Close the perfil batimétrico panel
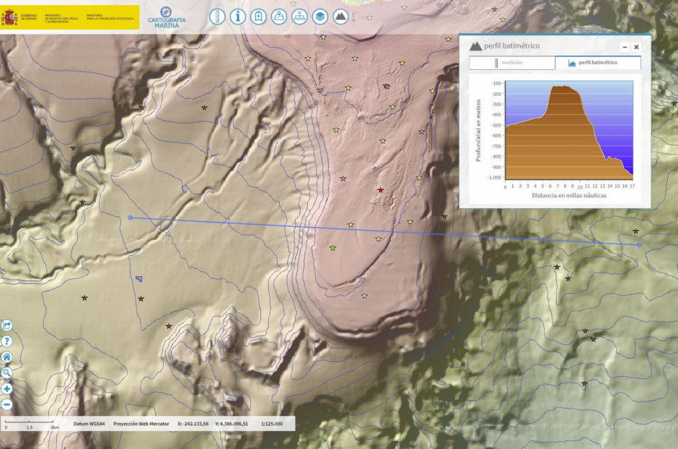678x449 pixels. point(637,47)
